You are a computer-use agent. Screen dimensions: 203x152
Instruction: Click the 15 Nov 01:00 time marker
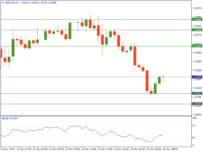138,149
